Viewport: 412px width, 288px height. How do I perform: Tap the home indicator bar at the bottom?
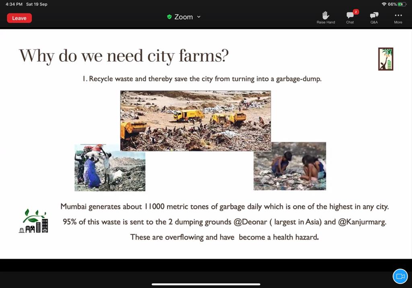206,284
